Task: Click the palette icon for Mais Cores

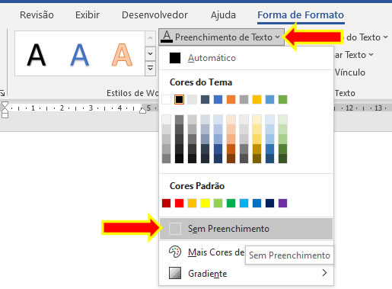Action: [175, 252]
